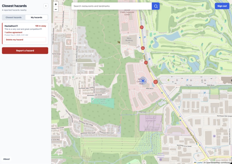232x164 pixels.
Task: Click the '180 m away' distance text
Action: click(x=41, y=26)
